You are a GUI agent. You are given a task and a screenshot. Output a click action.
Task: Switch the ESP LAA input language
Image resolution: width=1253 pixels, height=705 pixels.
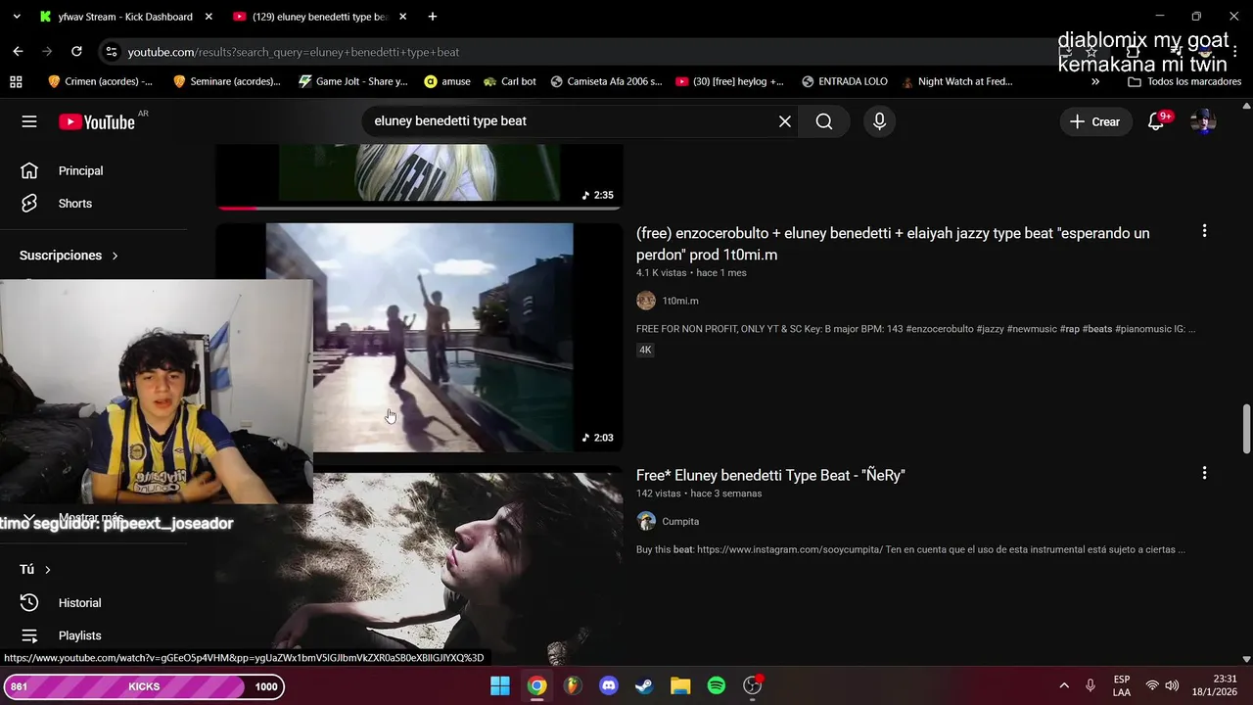[1122, 685]
